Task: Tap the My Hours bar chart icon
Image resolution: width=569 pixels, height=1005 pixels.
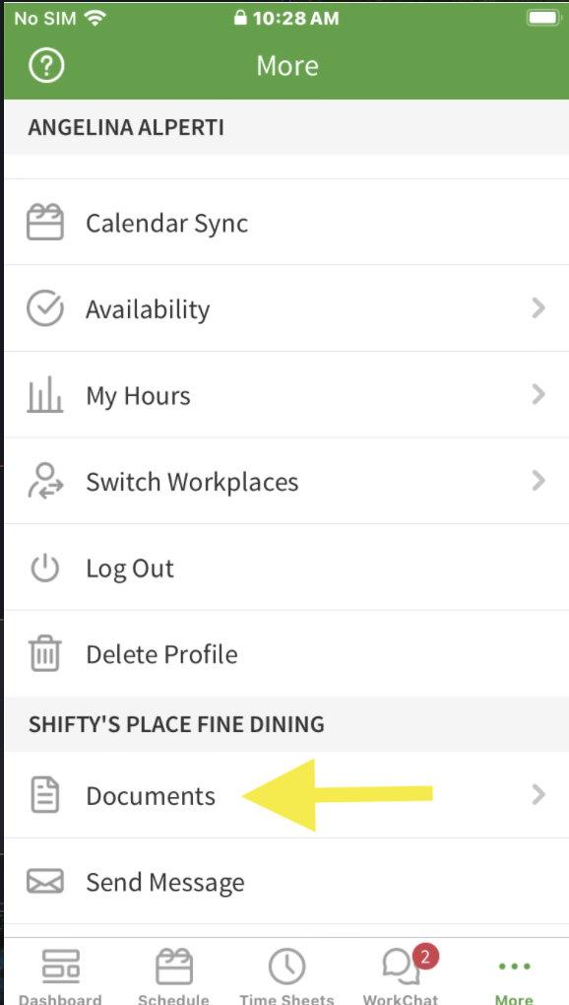Action: [x=45, y=394]
